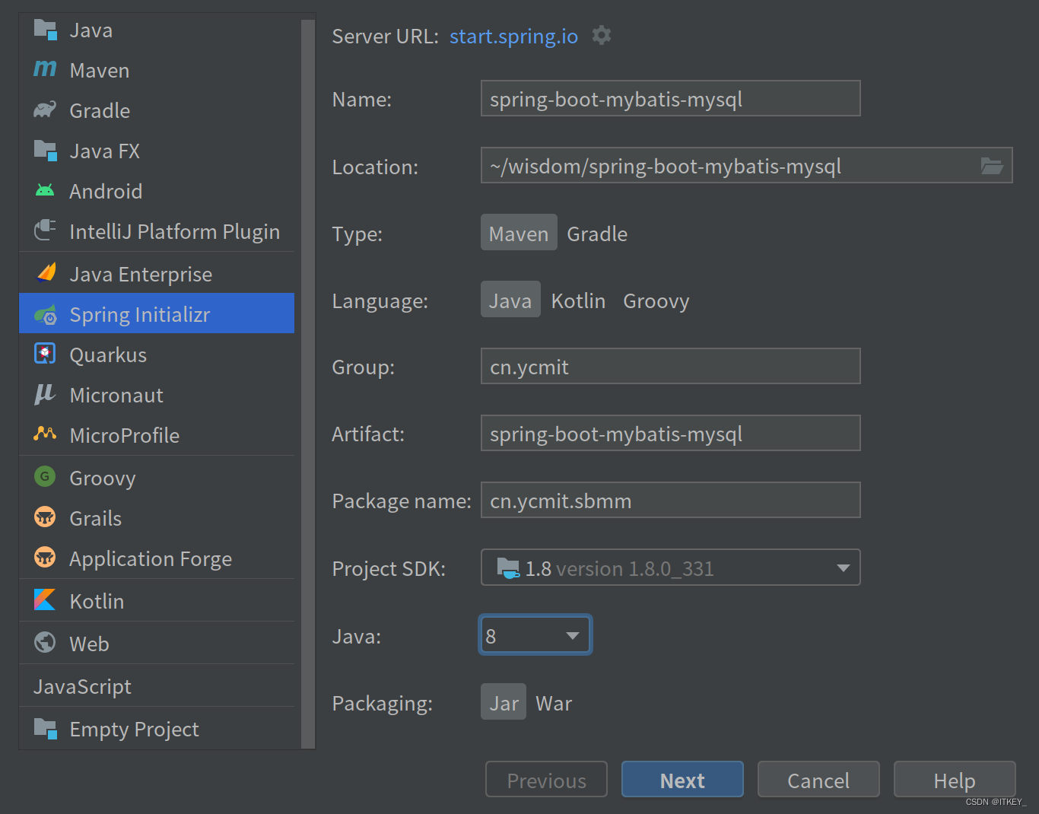
Task: Click the Java Enterprise flame icon
Action: pyautogui.click(x=46, y=272)
